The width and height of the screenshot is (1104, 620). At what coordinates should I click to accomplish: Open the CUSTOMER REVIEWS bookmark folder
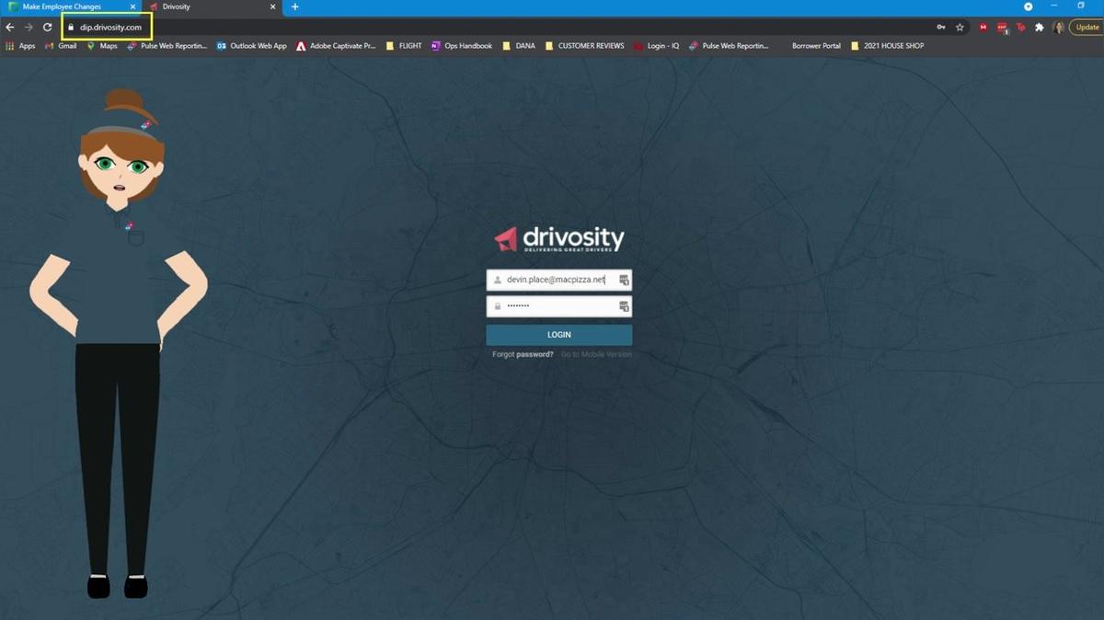tap(585, 46)
